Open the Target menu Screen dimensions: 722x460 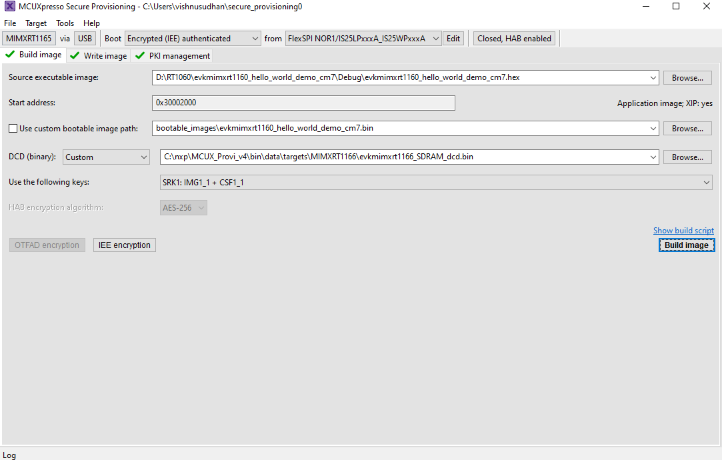[36, 23]
